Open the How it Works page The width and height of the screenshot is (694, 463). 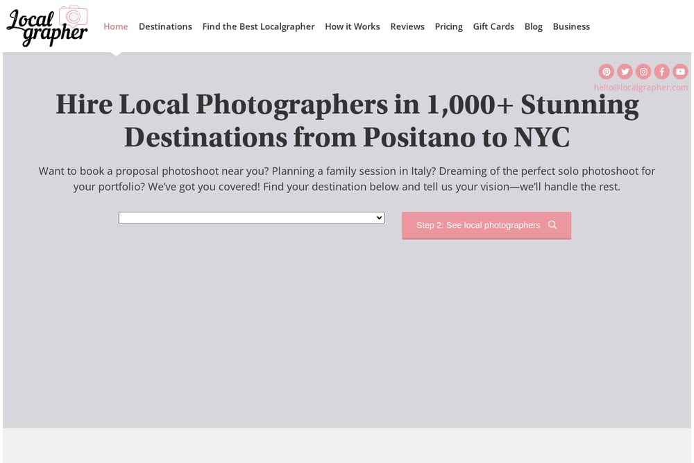(x=353, y=26)
